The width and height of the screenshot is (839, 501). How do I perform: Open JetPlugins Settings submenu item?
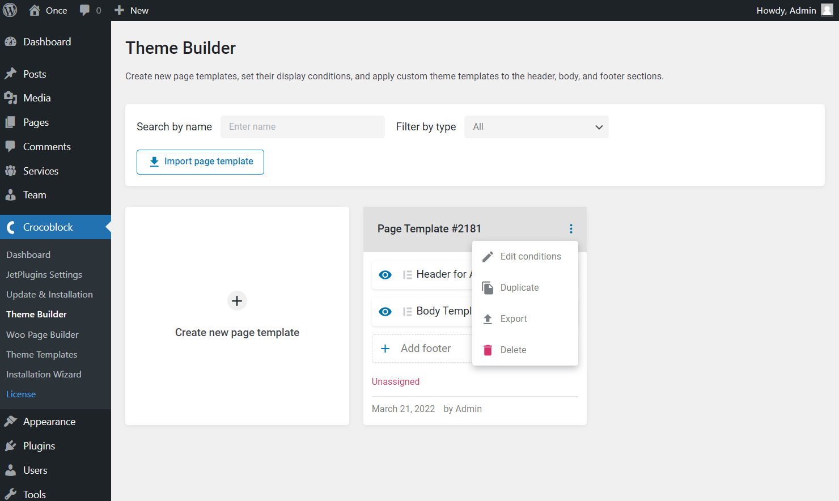point(44,274)
